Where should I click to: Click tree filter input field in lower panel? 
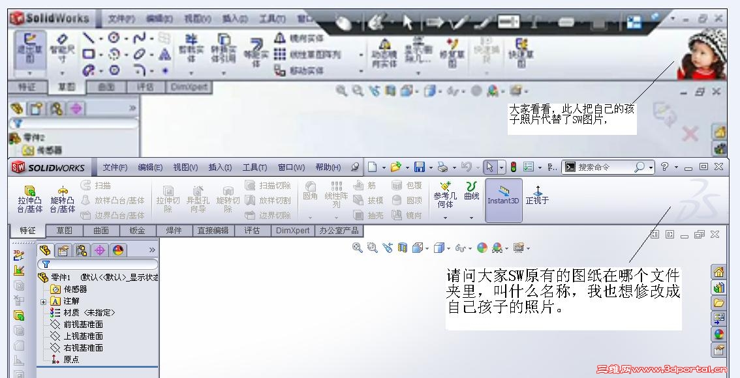coord(98,265)
